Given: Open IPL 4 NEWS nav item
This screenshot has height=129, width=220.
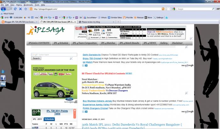Looking at the screenshot, I should tap(150, 43).
